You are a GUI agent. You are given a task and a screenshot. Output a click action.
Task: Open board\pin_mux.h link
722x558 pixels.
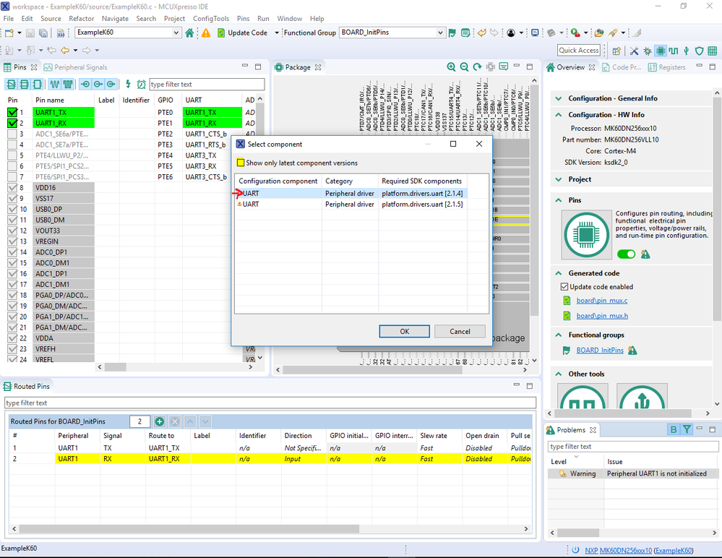click(x=602, y=316)
